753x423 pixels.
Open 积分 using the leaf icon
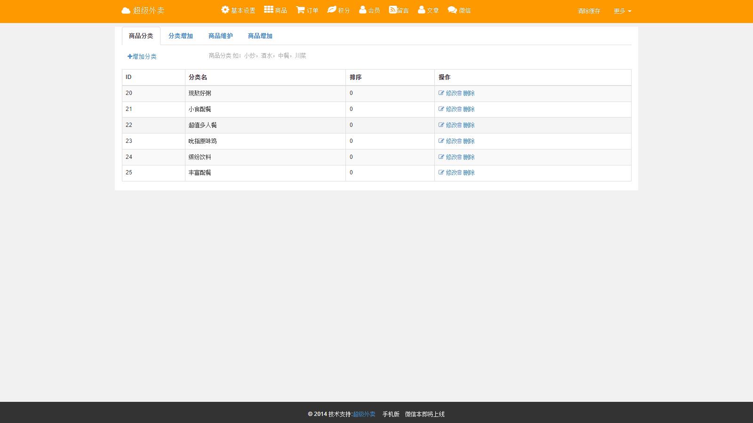click(332, 10)
